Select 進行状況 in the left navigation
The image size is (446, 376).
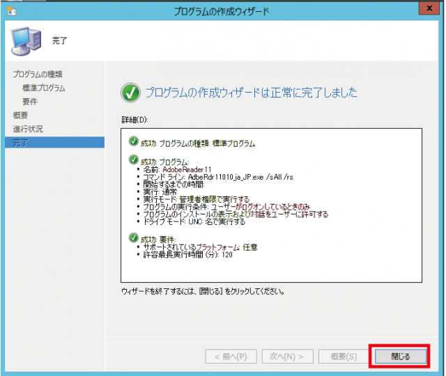click(28, 129)
